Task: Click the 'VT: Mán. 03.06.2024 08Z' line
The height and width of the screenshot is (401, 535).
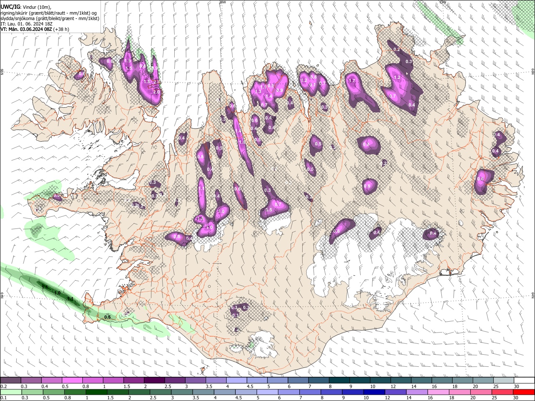Action: coord(35,29)
